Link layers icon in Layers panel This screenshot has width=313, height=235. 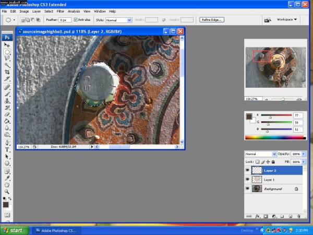click(x=249, y=216)
